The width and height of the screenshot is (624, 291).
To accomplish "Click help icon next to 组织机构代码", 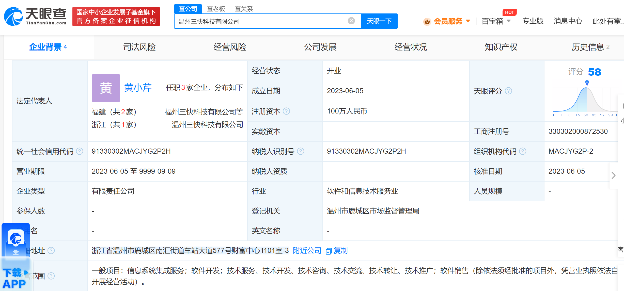I will (x=523, y=151).
